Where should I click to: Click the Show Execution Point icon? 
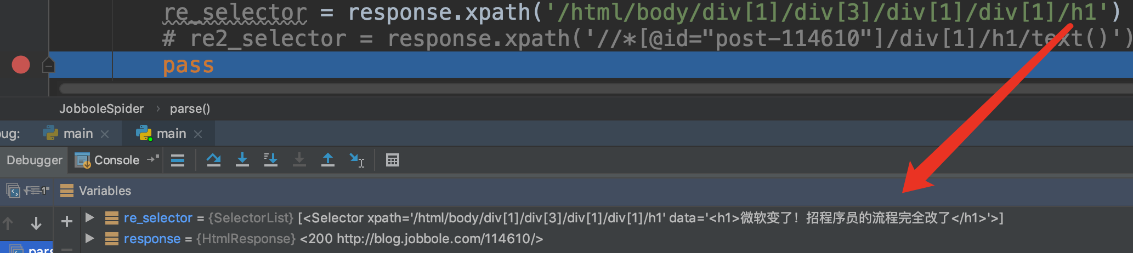tap(178, 160)
